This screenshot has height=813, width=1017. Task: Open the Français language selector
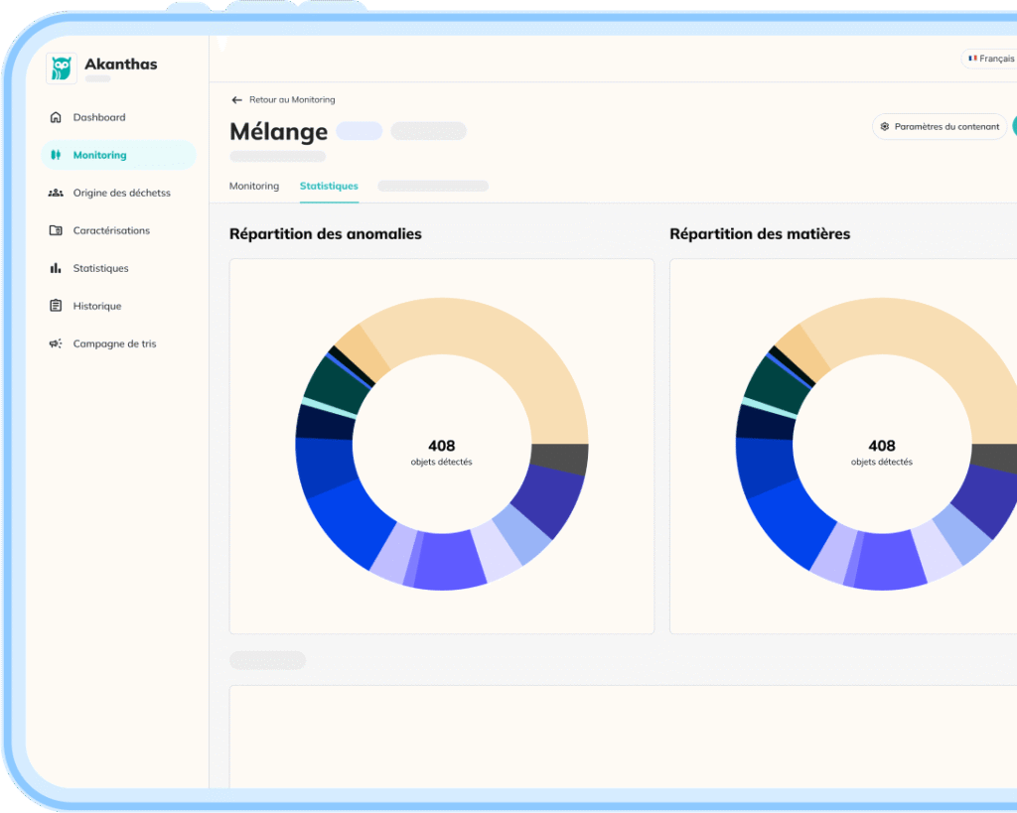[990, 59]
